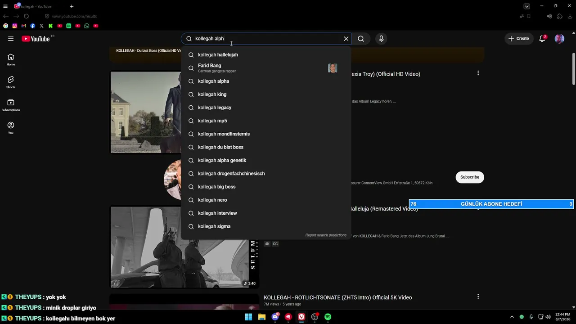
Task: Select suggestion "kollegah alpha"
Action: coord(266,81)
